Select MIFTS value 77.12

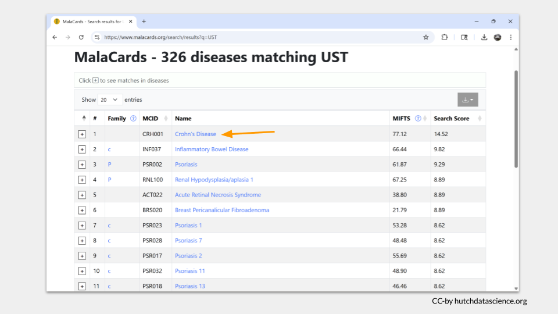(x=399, y=134)
